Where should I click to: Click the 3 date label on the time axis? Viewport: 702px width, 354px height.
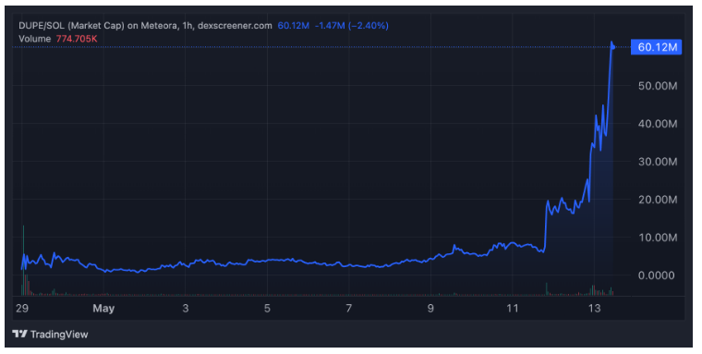pos(186,309)
